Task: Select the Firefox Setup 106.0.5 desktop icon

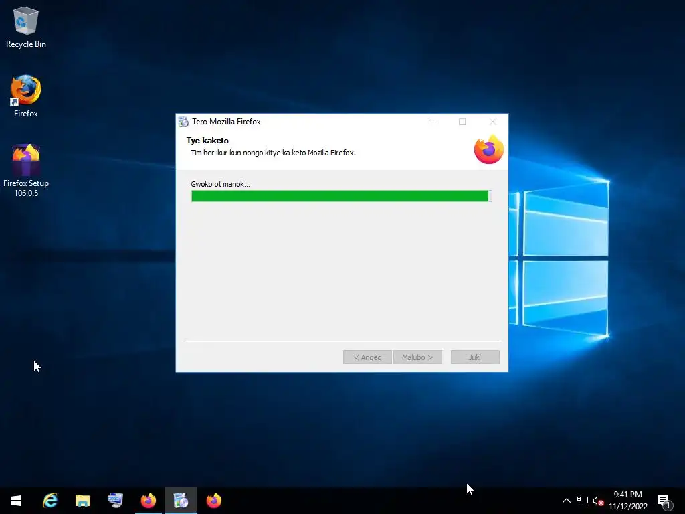Action: pyautogui.click(x=26, y=171)
